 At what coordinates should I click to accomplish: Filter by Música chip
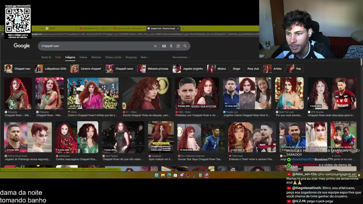(218, 69)
